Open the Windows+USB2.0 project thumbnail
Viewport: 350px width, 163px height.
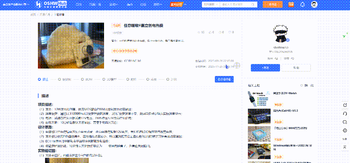(x=259, y=151)
